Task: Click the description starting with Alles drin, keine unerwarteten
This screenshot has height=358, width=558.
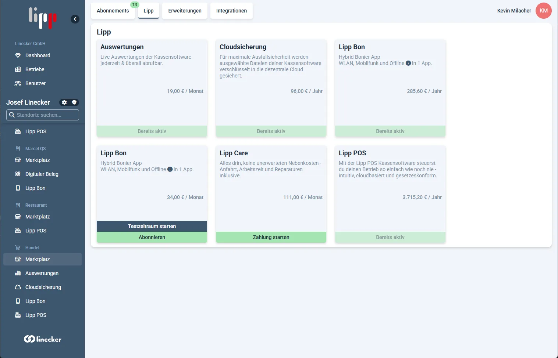Action: click(270, 169)
